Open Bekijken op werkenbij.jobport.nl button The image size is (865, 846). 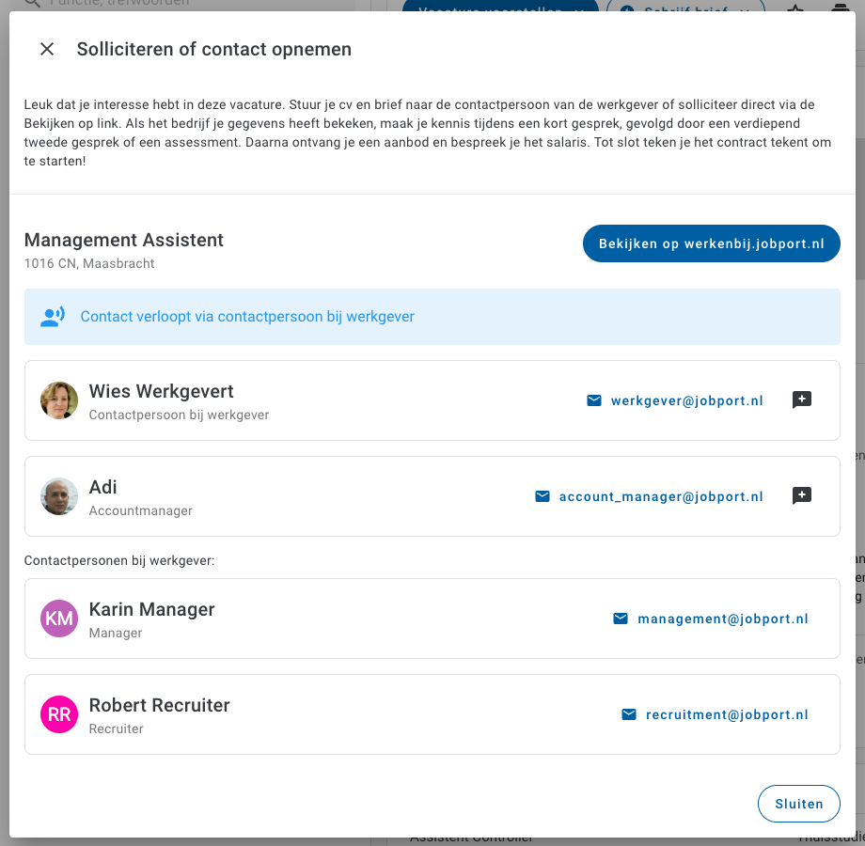tap(711, 243)
